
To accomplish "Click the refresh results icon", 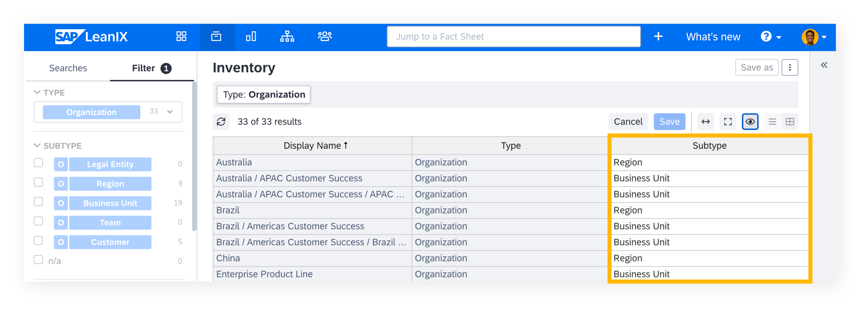I will pos(221,122).
